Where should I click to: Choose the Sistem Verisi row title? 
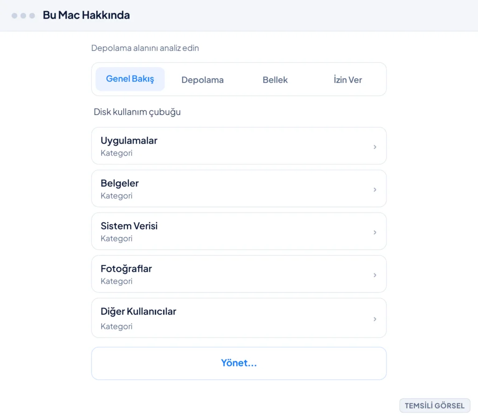129,226
